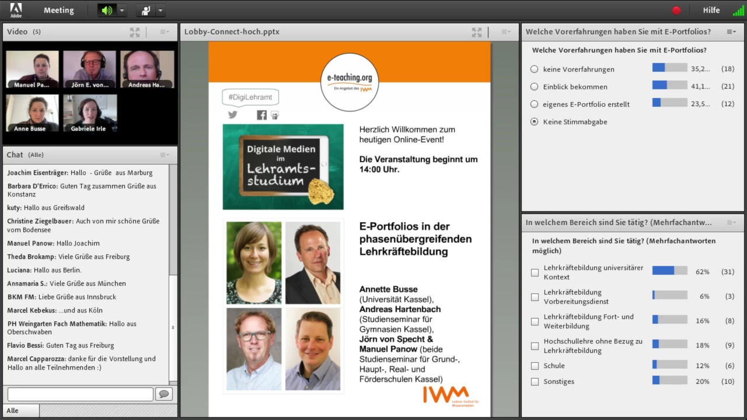Open share pod options menu

coord(505,32)
